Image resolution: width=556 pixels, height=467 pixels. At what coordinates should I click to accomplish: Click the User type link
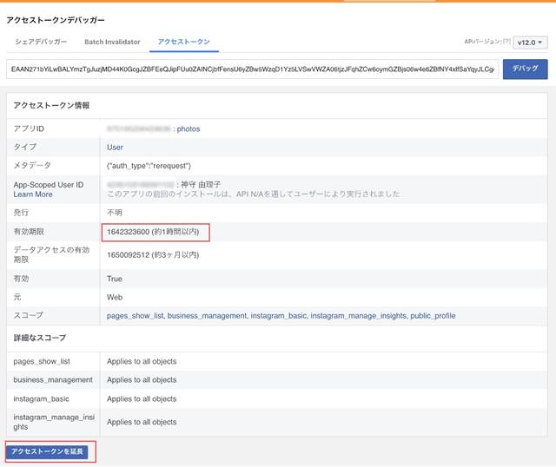(115, 148)
